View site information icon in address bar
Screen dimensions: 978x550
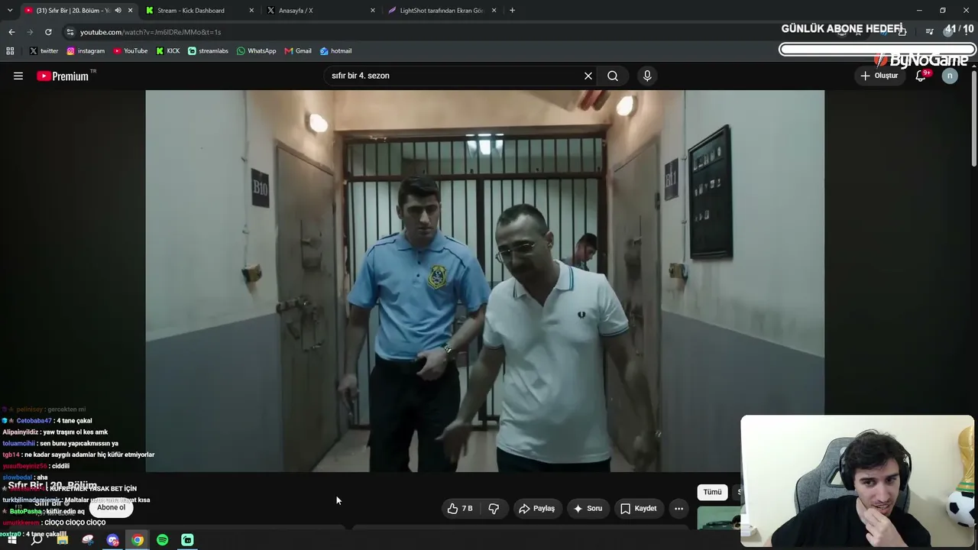[70, 32]
